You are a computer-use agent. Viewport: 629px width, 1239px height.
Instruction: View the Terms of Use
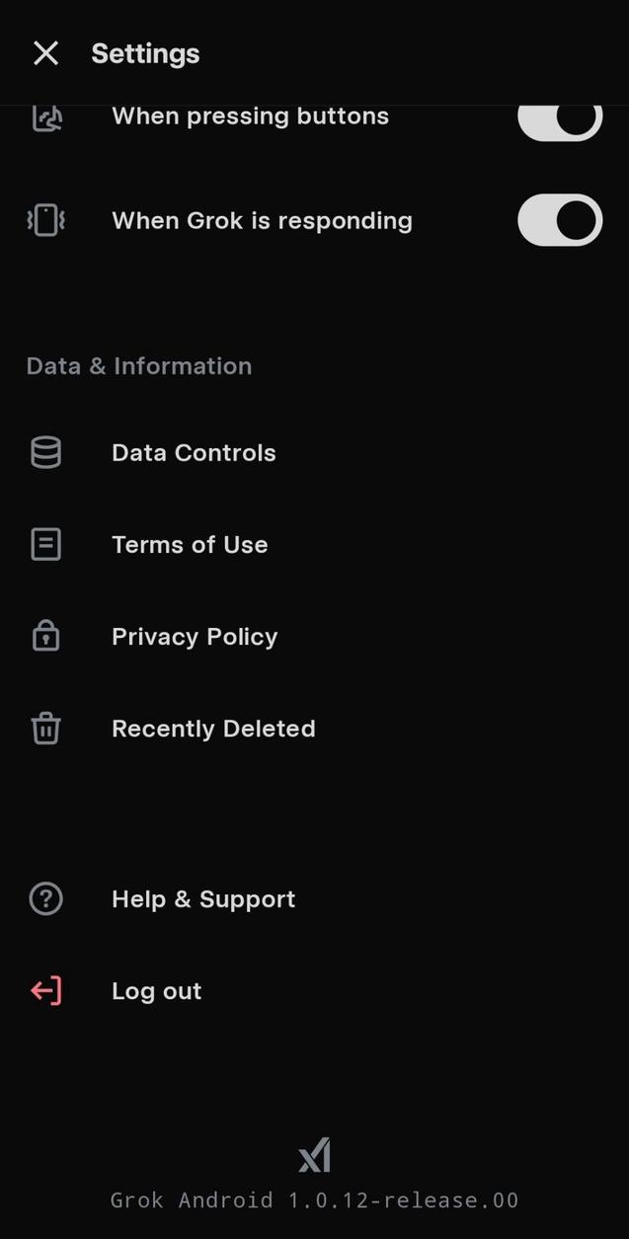click(190, 544)
